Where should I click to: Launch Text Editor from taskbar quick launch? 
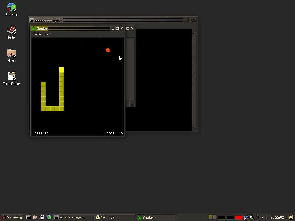(42, 217)
